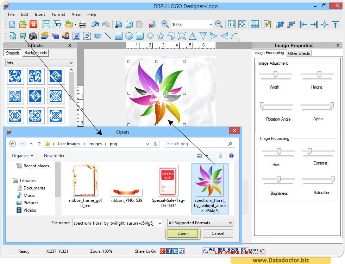Open the File menu
This screenshot has width=345, height=264.
click(x=11, y=14)
